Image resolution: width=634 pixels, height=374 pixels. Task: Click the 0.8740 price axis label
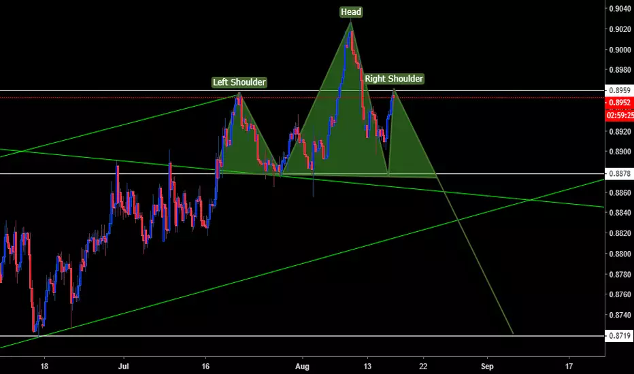(x=620, y=315)
